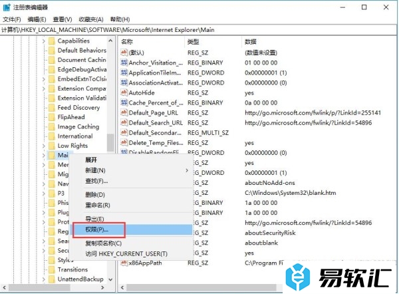
Task: Click tree pane scroll up arrow
Action: pos(110,41)
